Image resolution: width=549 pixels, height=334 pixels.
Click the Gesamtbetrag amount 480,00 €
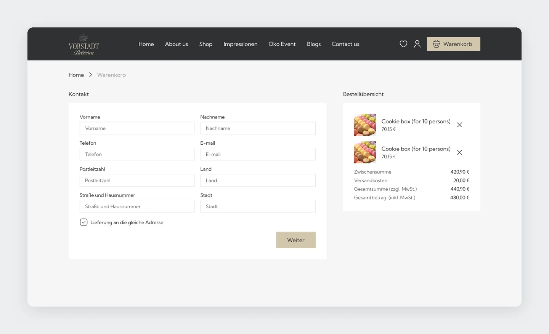click(x=460, y=198)
